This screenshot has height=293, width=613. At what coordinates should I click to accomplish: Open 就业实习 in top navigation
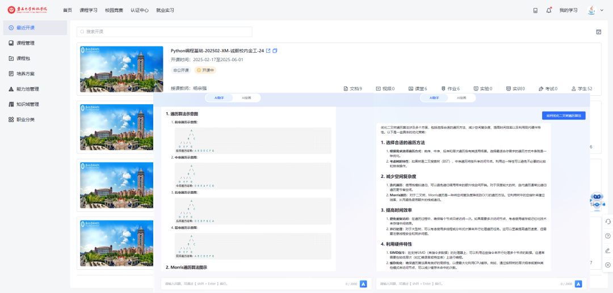[165, 11]
